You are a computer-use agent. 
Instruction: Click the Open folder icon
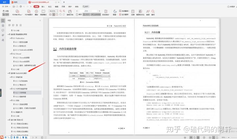tap(14, 7)
